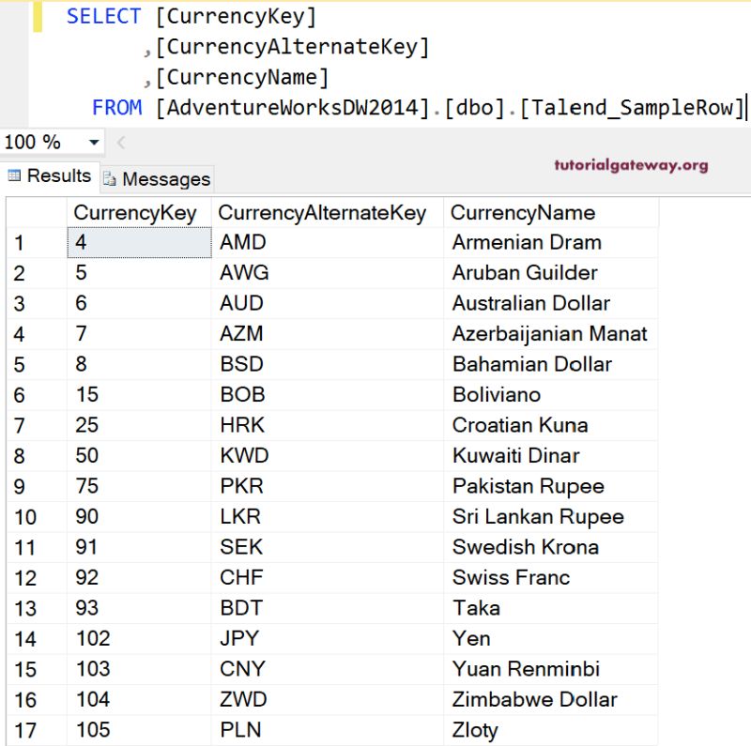Click the grid icon on the Results tab
The width and height of the screenshot is (751, 746).
tap(14, 175)
